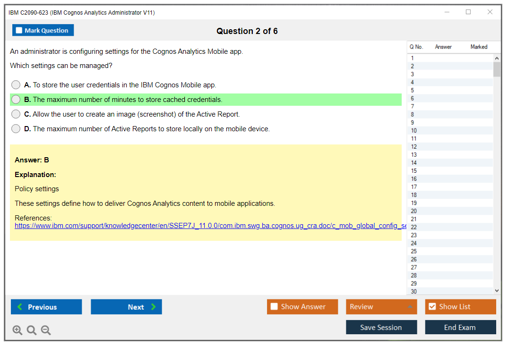Uncheck the Show List checkbox
This screenshot has width=508, height=347.
pyautogui.click(x=432, y=307)
